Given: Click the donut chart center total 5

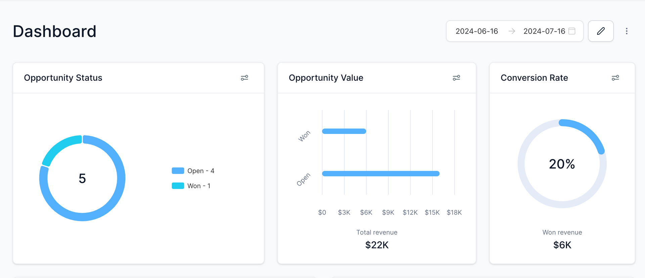Looking at the screenshot, I should click(x=82, y=178).
